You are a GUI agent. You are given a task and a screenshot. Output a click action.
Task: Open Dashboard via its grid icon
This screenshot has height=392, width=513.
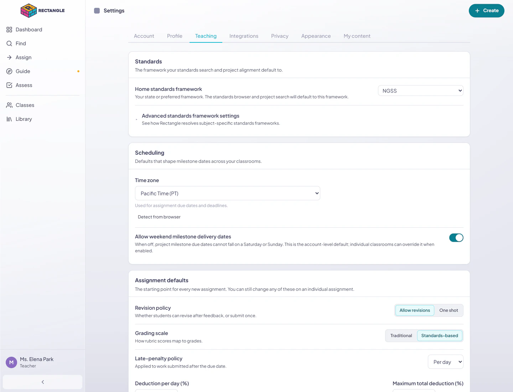pos(9,30)
